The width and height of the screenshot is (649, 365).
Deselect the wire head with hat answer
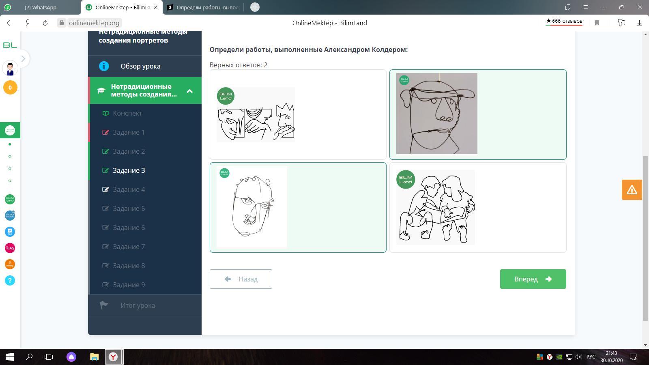[478, 114]
